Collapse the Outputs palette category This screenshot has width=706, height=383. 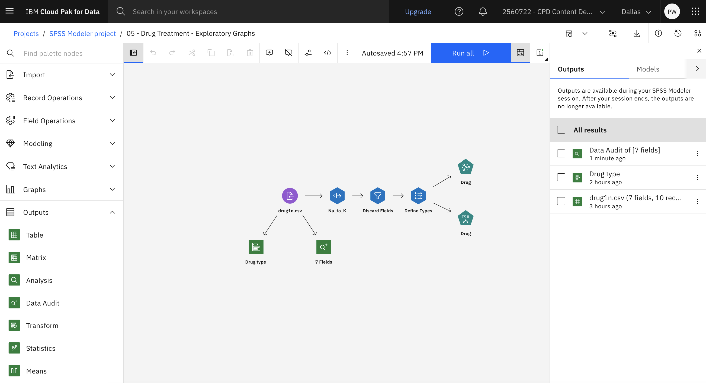point(61,212)
